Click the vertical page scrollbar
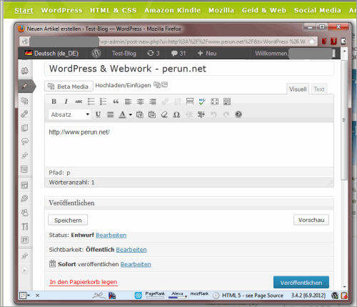This screenshot has height=307, width=357. coord(344,120)
